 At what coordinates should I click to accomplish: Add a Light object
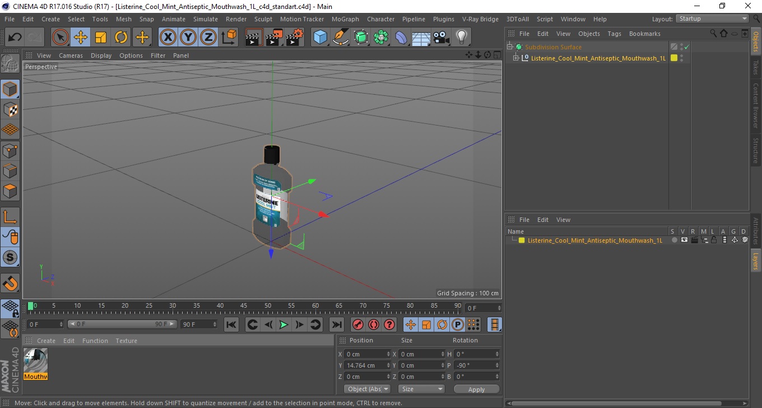tap(461, 38)
